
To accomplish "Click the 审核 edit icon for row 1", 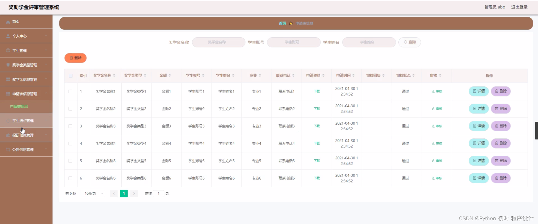I will (433, 91).
